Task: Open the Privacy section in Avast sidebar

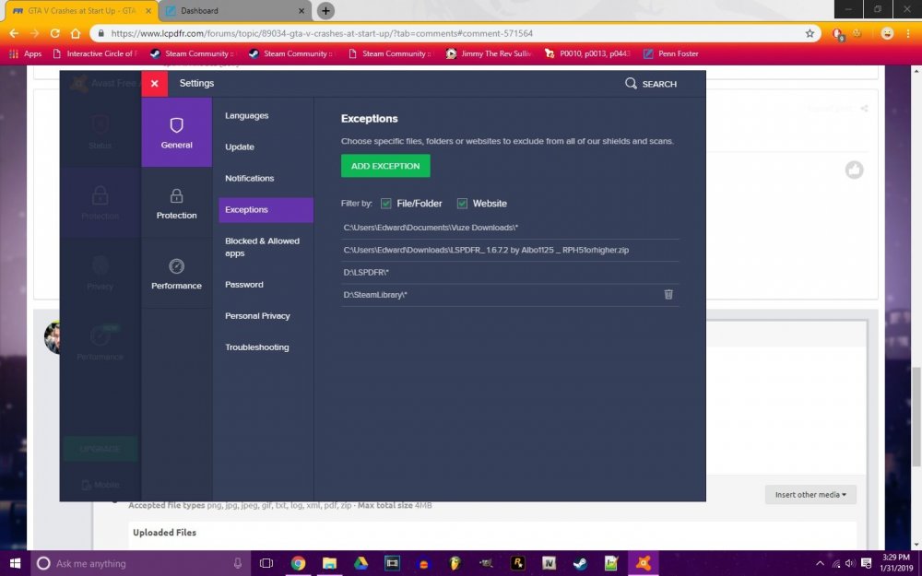Action: pos(100,270)
